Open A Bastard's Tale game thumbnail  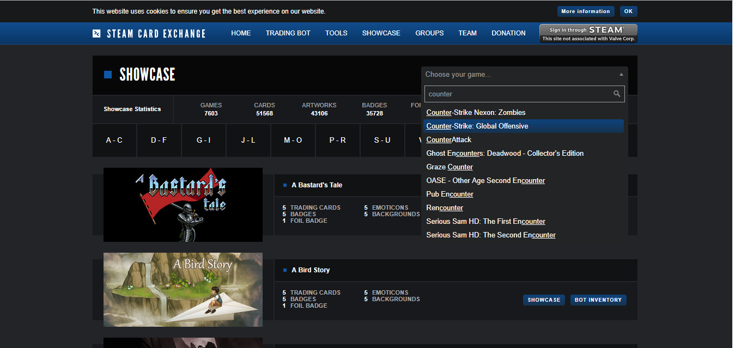(183, 205)
